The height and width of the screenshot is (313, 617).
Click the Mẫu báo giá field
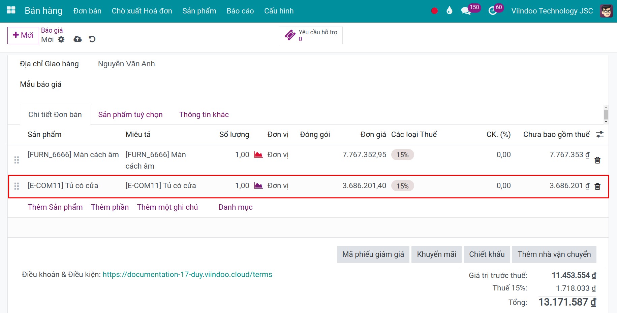(168, 84)
